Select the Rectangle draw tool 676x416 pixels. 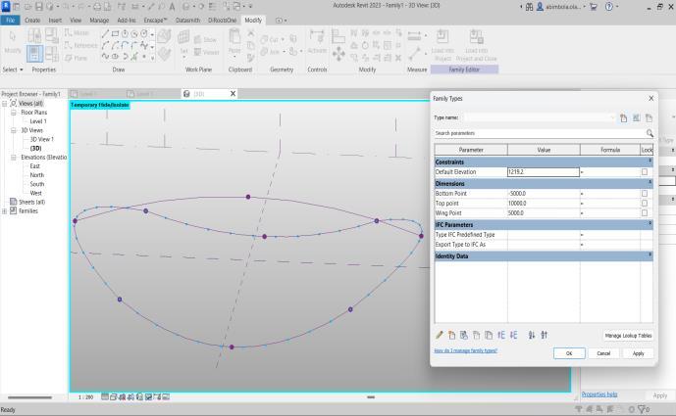pos(115,33)
